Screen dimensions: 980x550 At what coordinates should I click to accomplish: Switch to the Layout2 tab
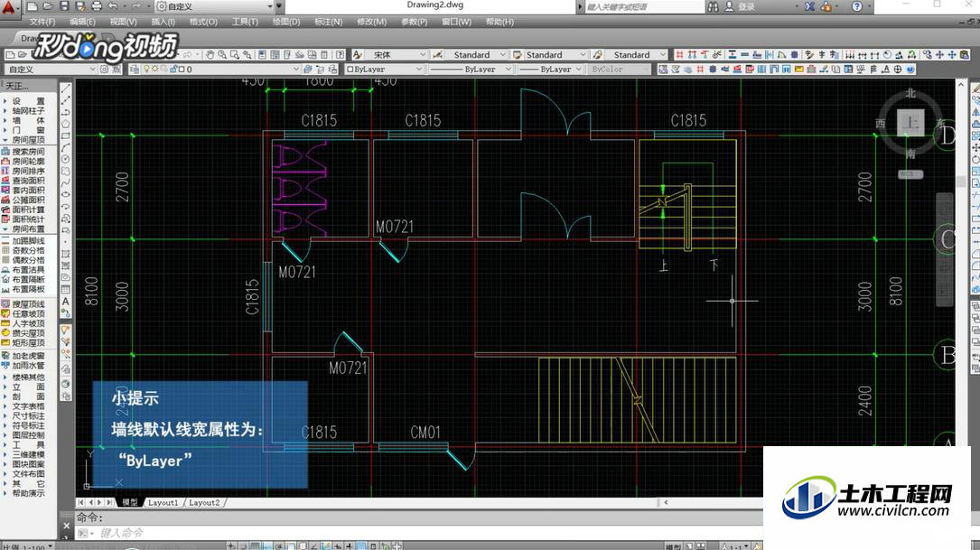[x=204, y=502]
